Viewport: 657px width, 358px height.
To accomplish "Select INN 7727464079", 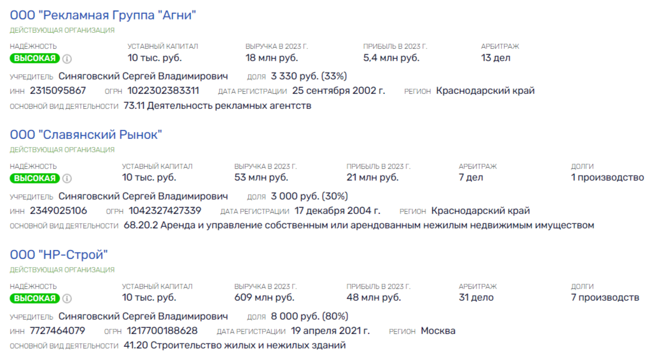I will click(57, 331).
